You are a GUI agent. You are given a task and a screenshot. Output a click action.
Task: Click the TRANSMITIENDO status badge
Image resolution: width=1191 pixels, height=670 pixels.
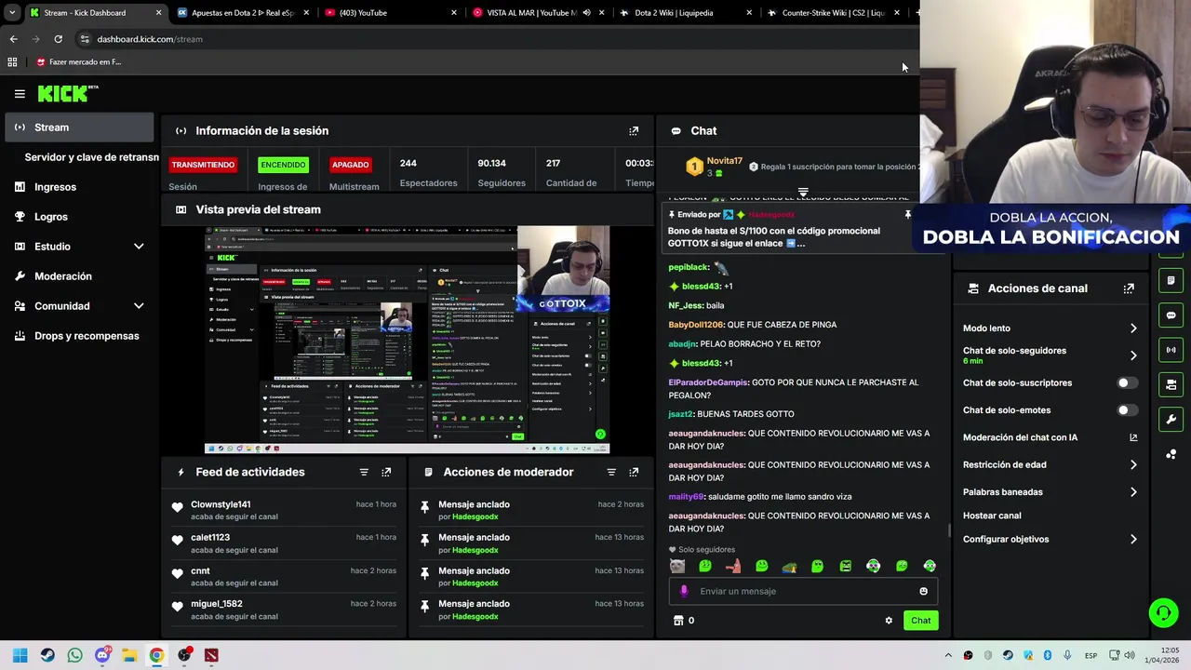[203, 165]
